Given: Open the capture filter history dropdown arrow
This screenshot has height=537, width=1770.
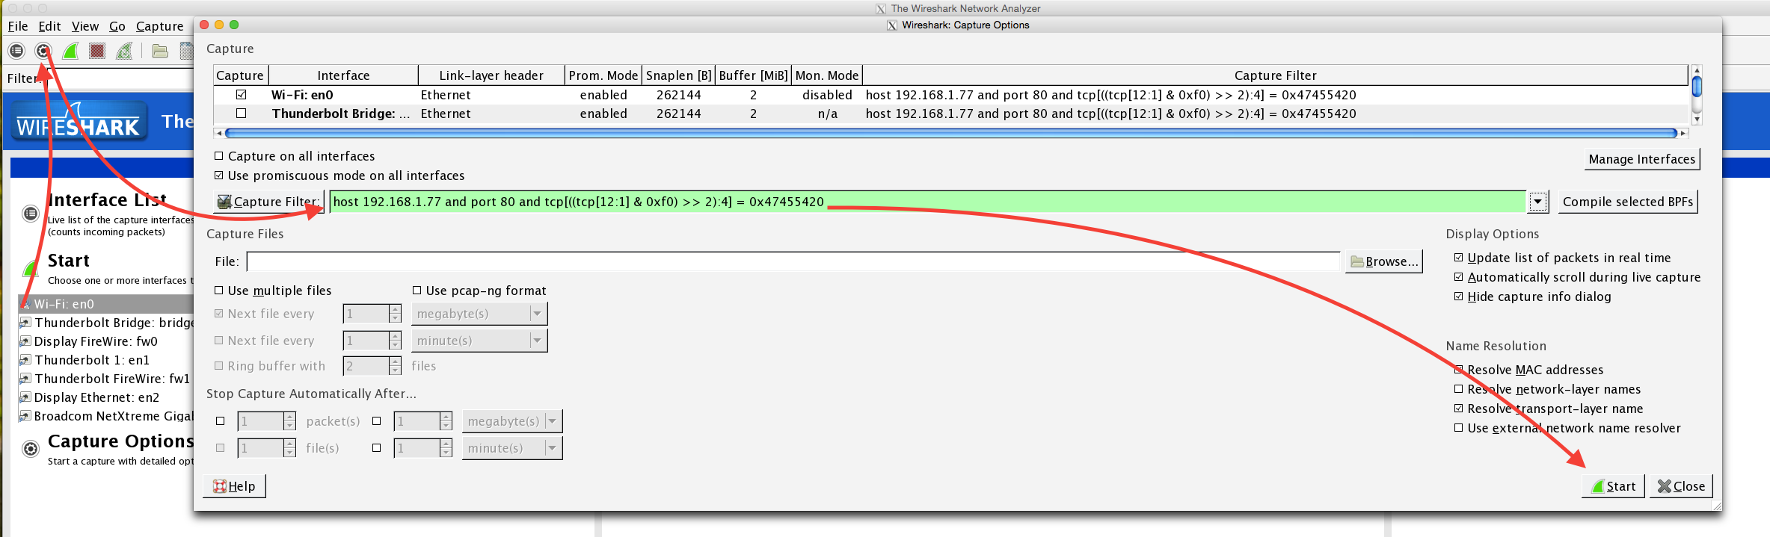Looking at the screenshot, I should [1537, 202].
